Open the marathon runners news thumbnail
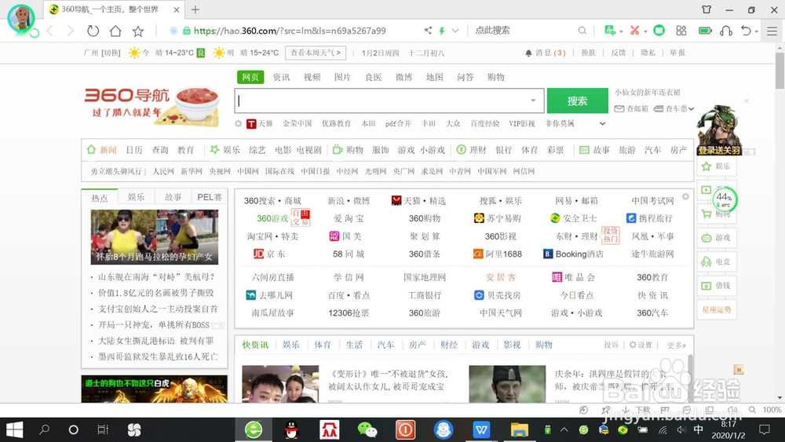The height and width of the screenshot is (442, 785). coord(154,237)
